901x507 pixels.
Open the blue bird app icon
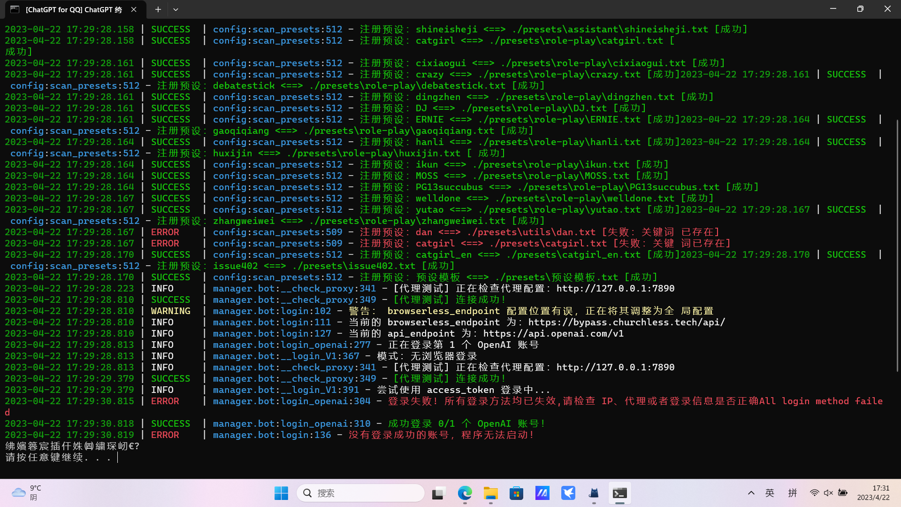568,493
